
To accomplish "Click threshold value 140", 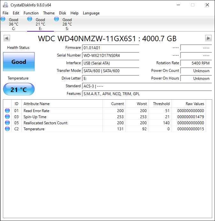I will pyautogui.click(x=166, y=123).
